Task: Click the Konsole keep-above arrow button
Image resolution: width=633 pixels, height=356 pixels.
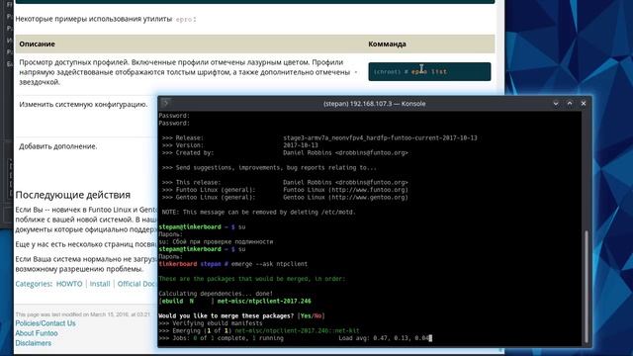Action: tap(570, 104)
